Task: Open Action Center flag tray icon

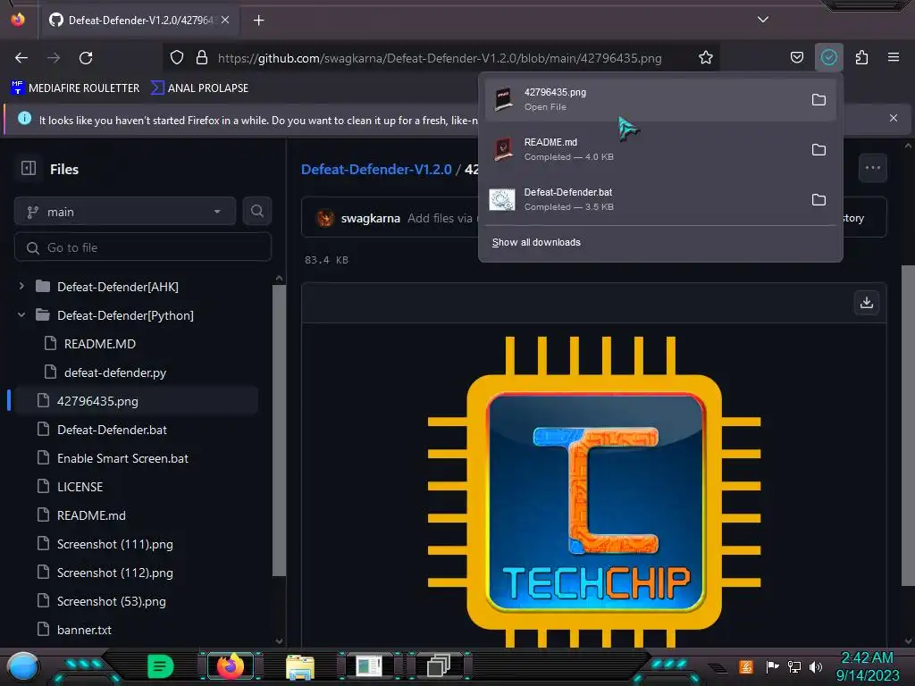Action: [772, 666]
